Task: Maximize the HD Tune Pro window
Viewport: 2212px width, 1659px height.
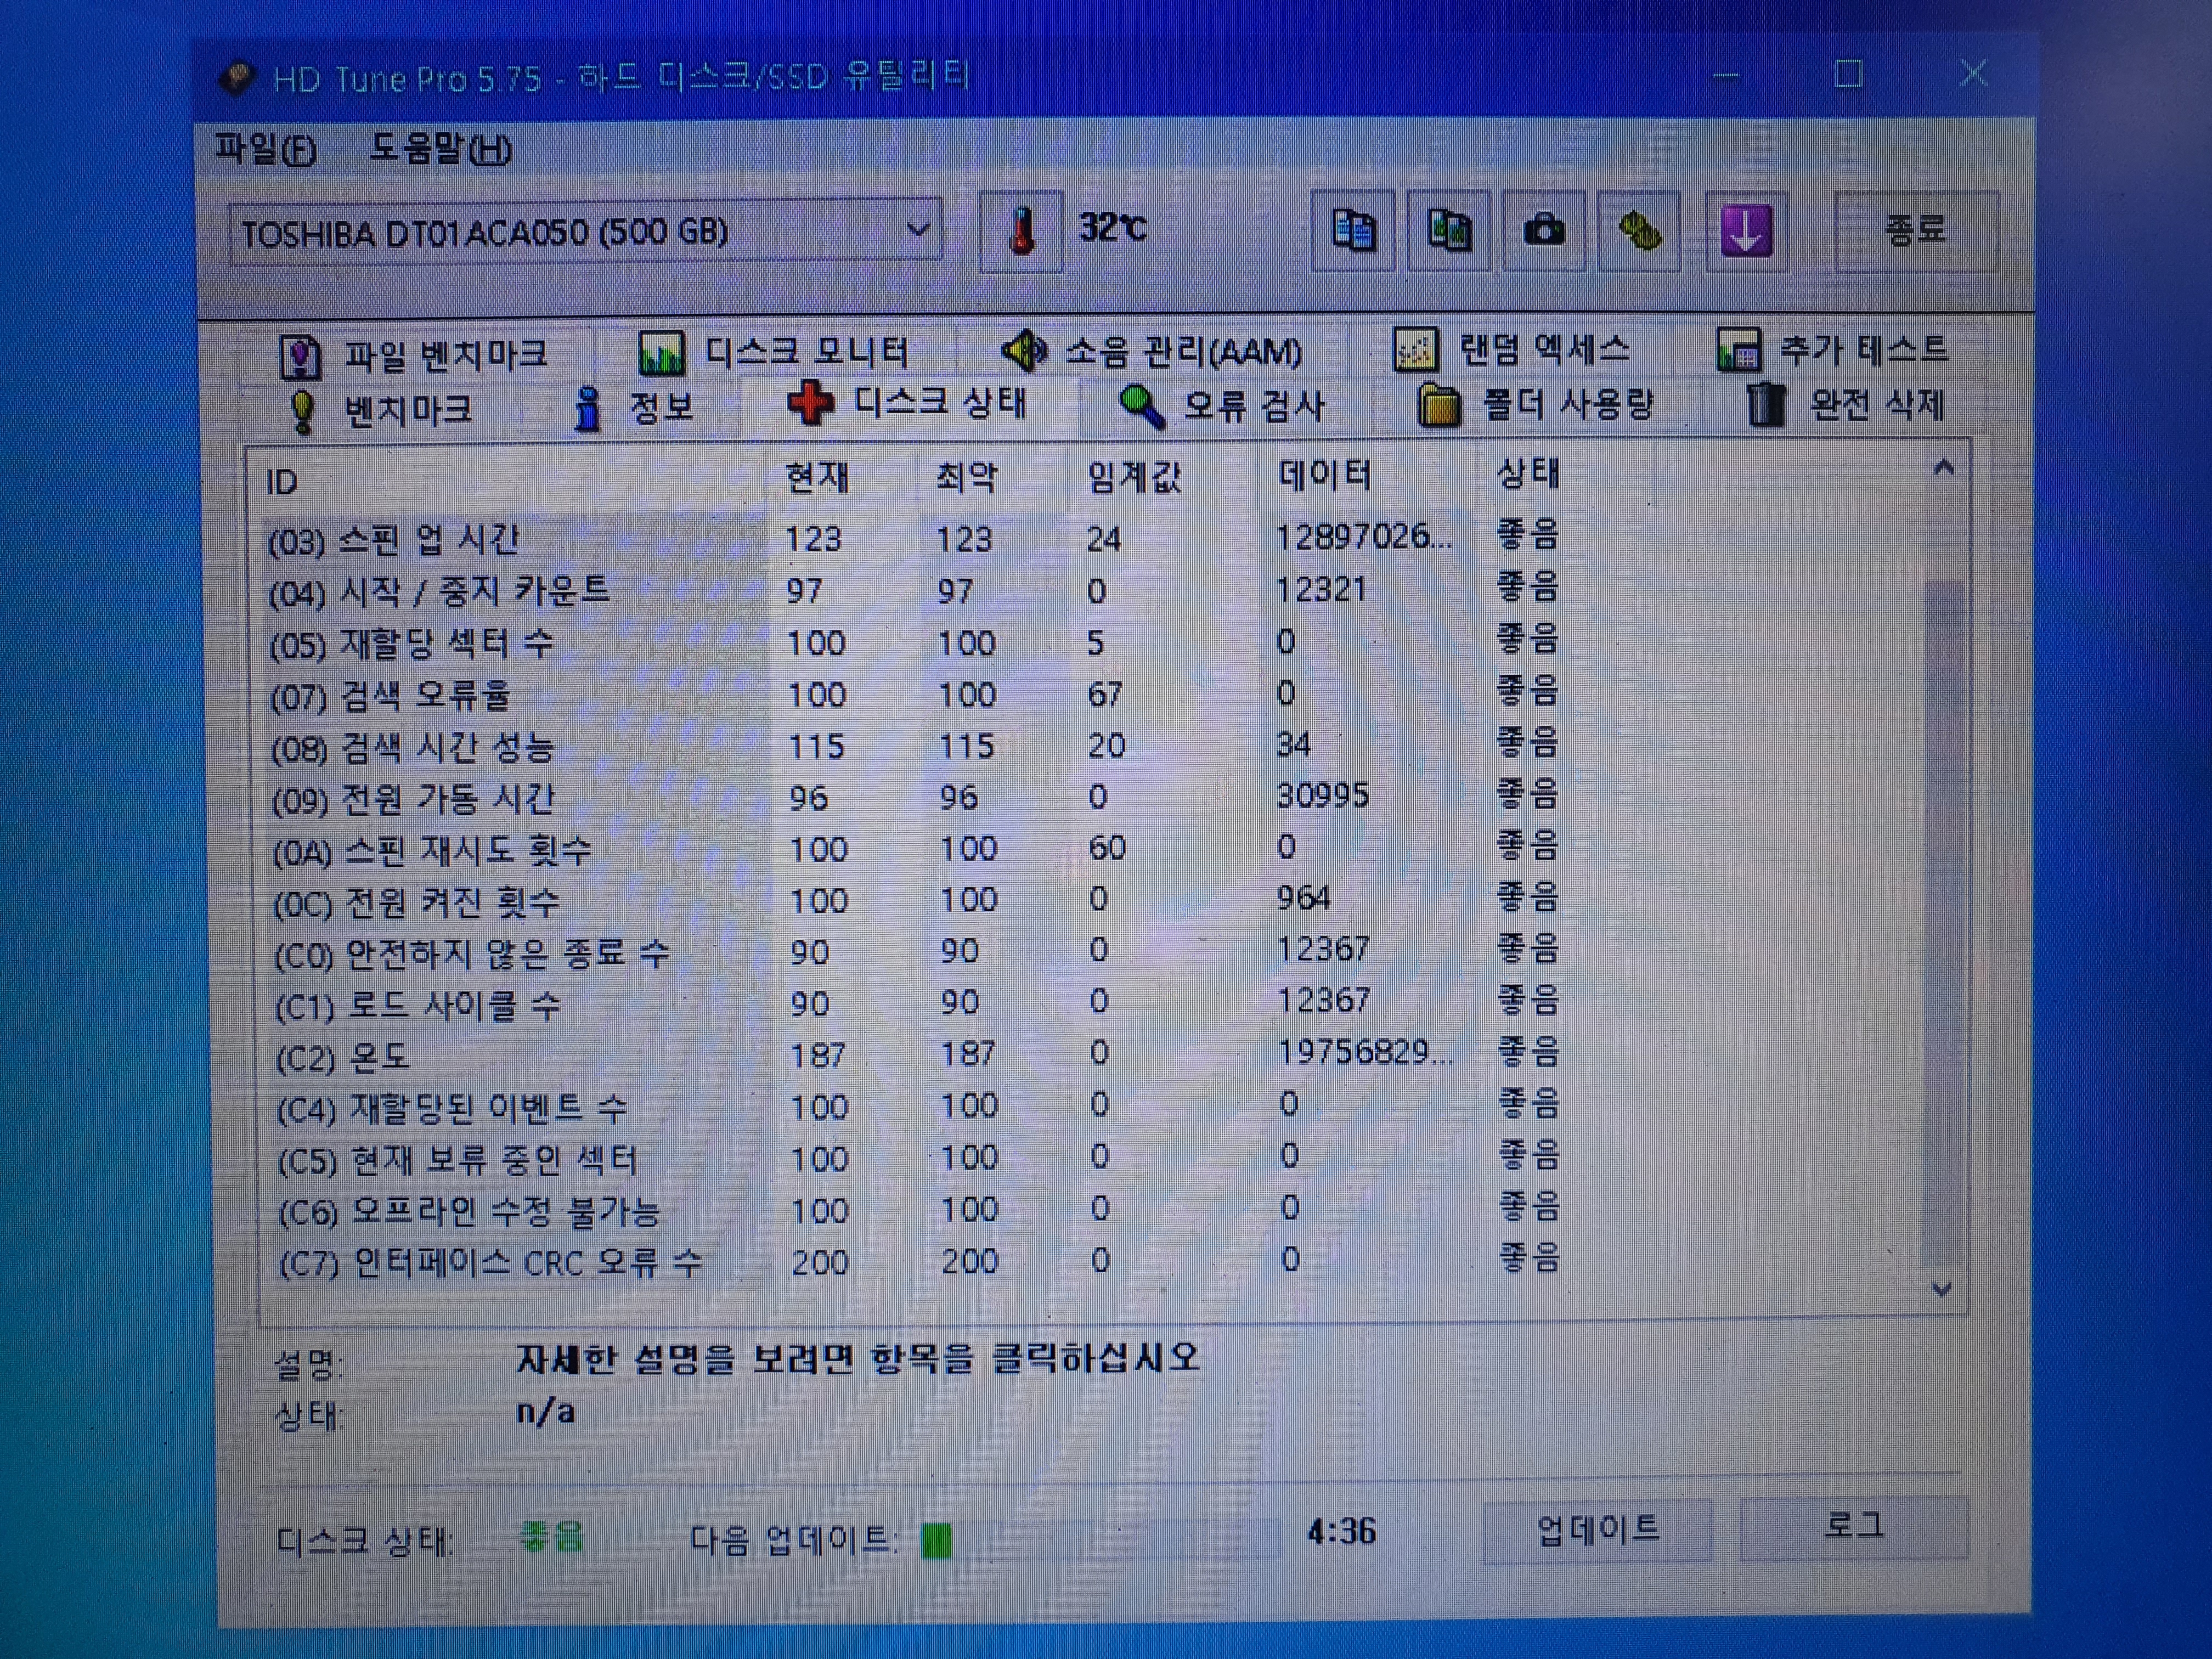Action: (x=1849, y=74)
